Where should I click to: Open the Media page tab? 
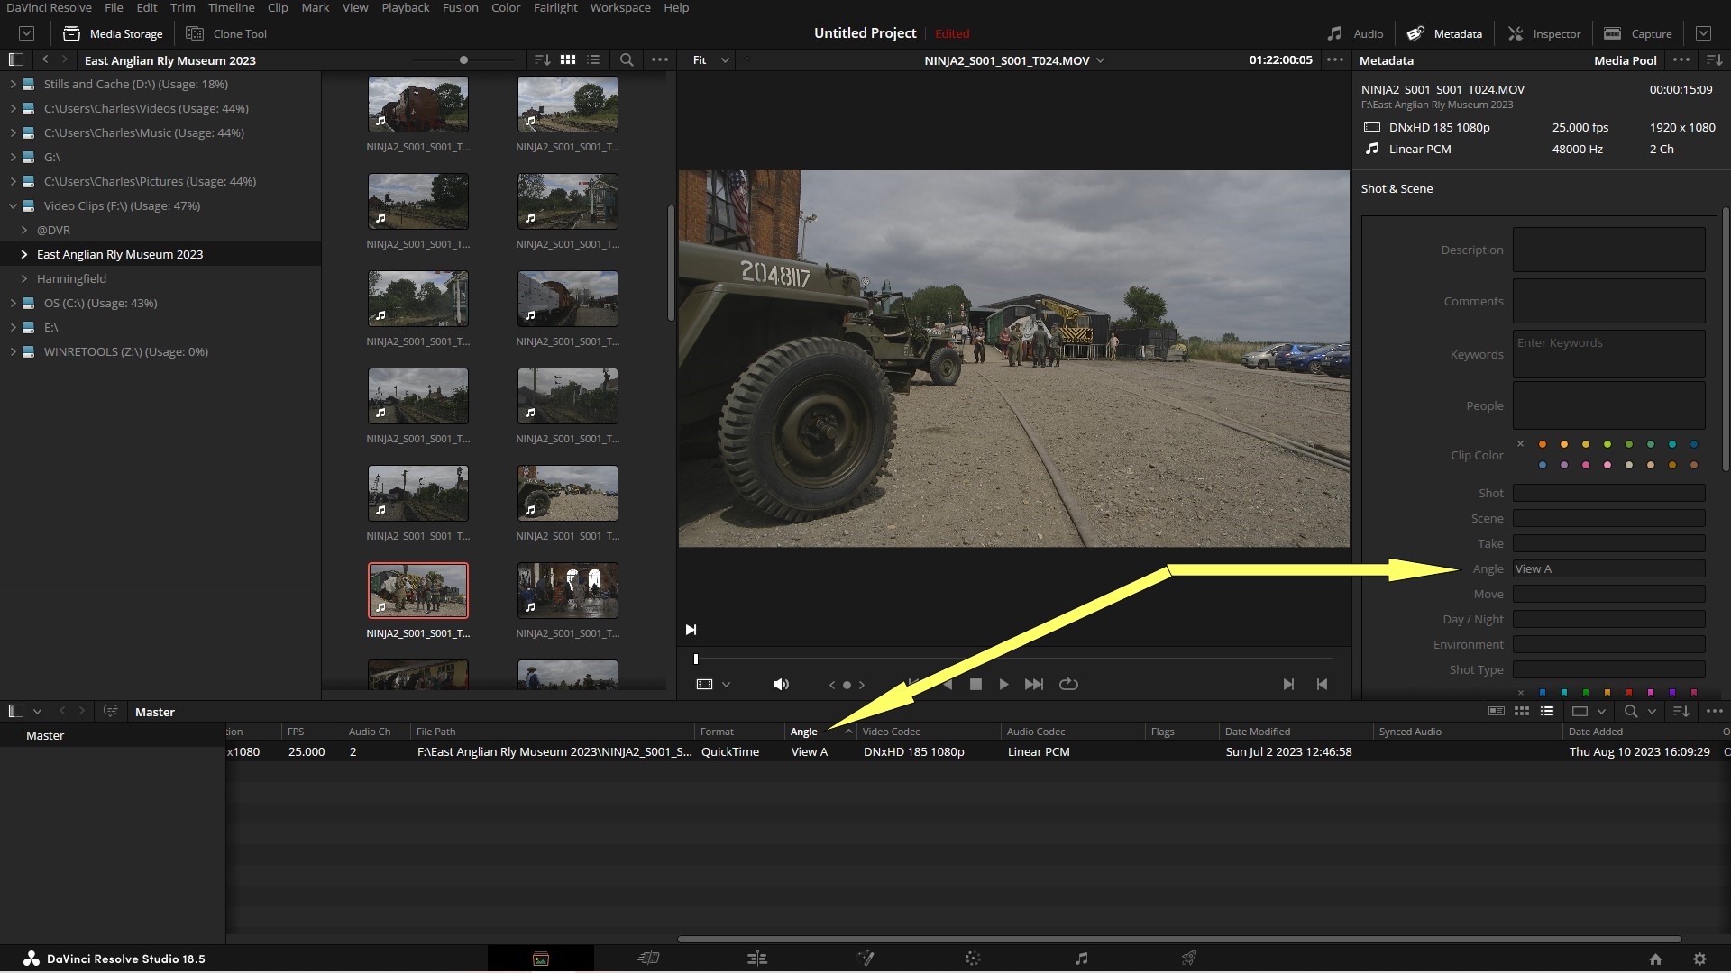541,959
